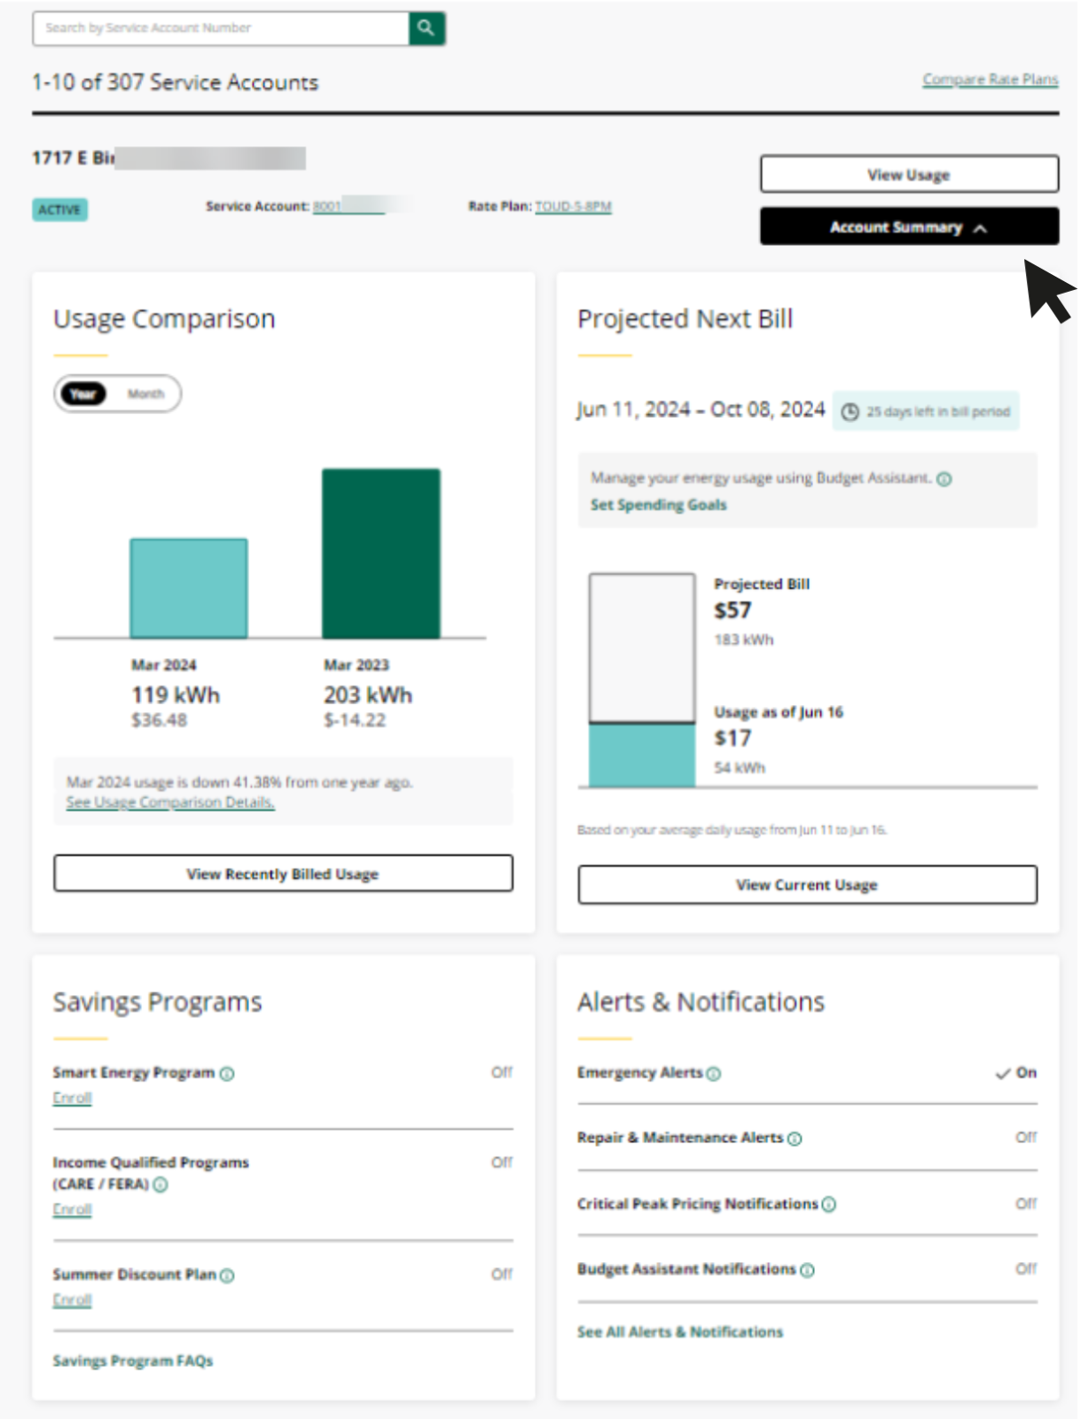Open Compare Rate Plans link
1081x1419 pixels.
coord(991,80)
